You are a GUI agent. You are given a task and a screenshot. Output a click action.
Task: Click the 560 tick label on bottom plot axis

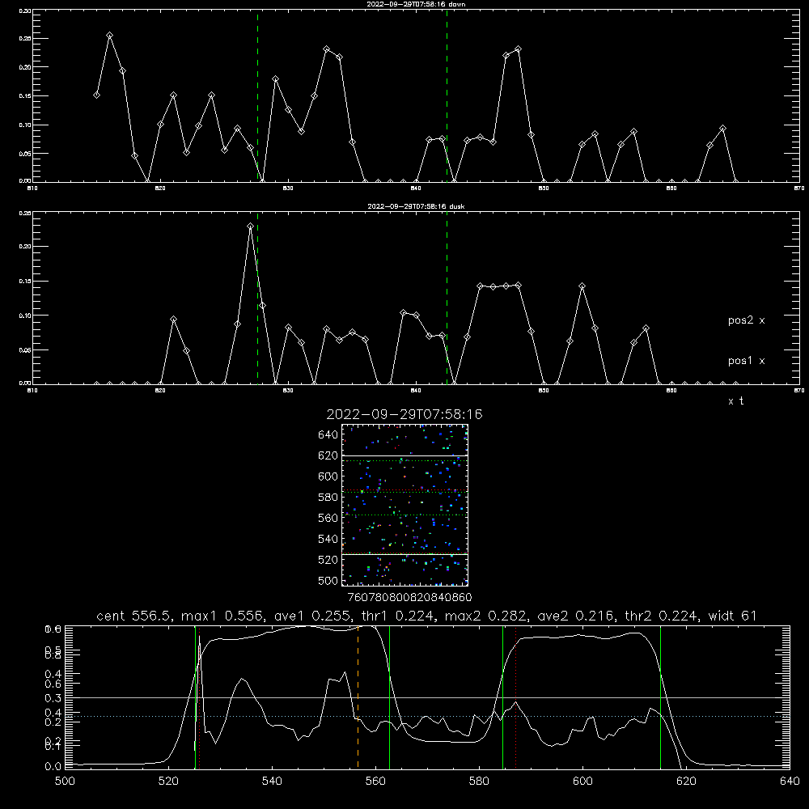tap(375, 781)
